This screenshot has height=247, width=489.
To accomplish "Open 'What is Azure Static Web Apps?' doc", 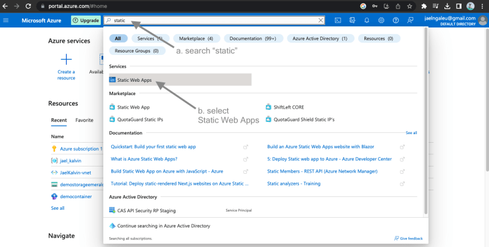I will click(144, 159).
